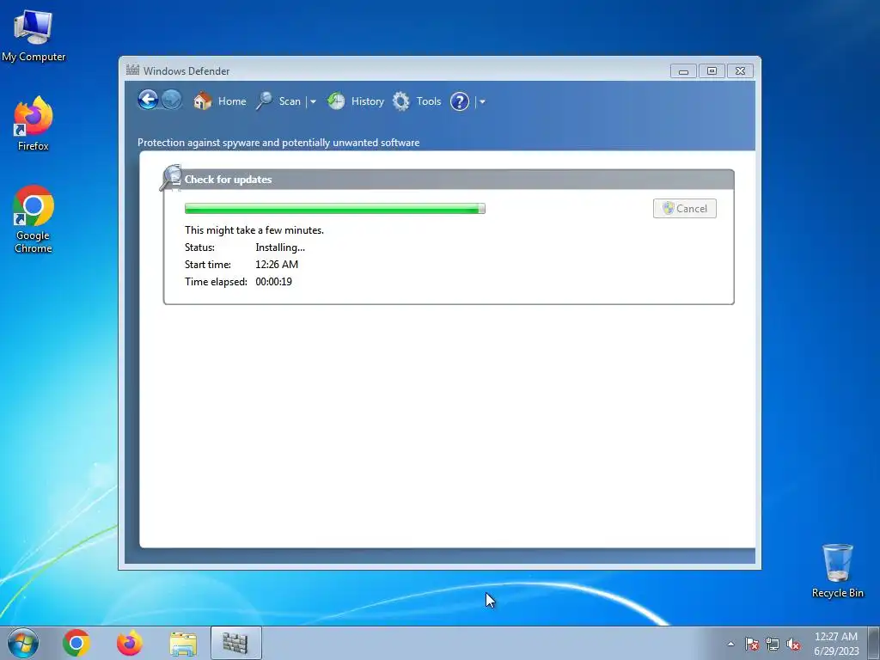Click the greyed Forward arrow button
This screenshot has width=880, height=660.
(172, 101)
